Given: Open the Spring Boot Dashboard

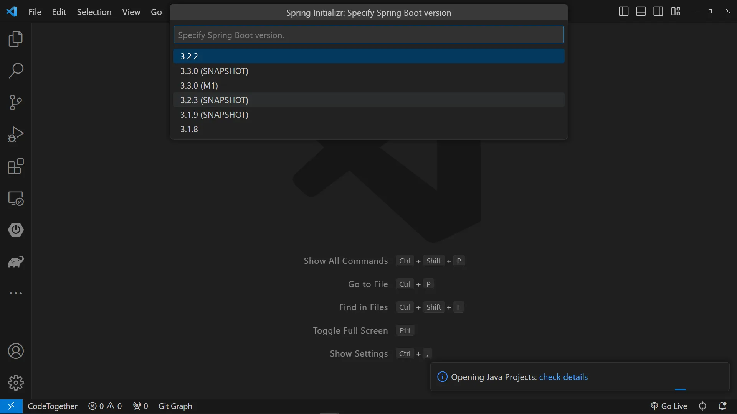Looking at the screenshot, I should point(16,230).
